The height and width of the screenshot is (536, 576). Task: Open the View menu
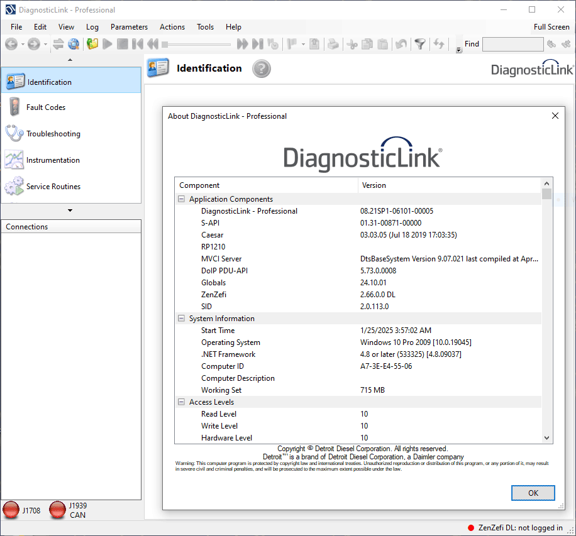coord(66,27)
